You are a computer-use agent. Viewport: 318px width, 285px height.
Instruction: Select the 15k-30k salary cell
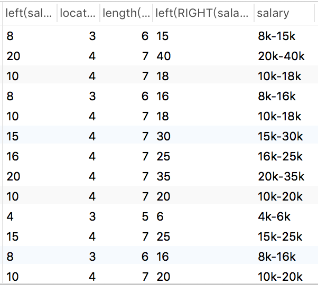280,137
